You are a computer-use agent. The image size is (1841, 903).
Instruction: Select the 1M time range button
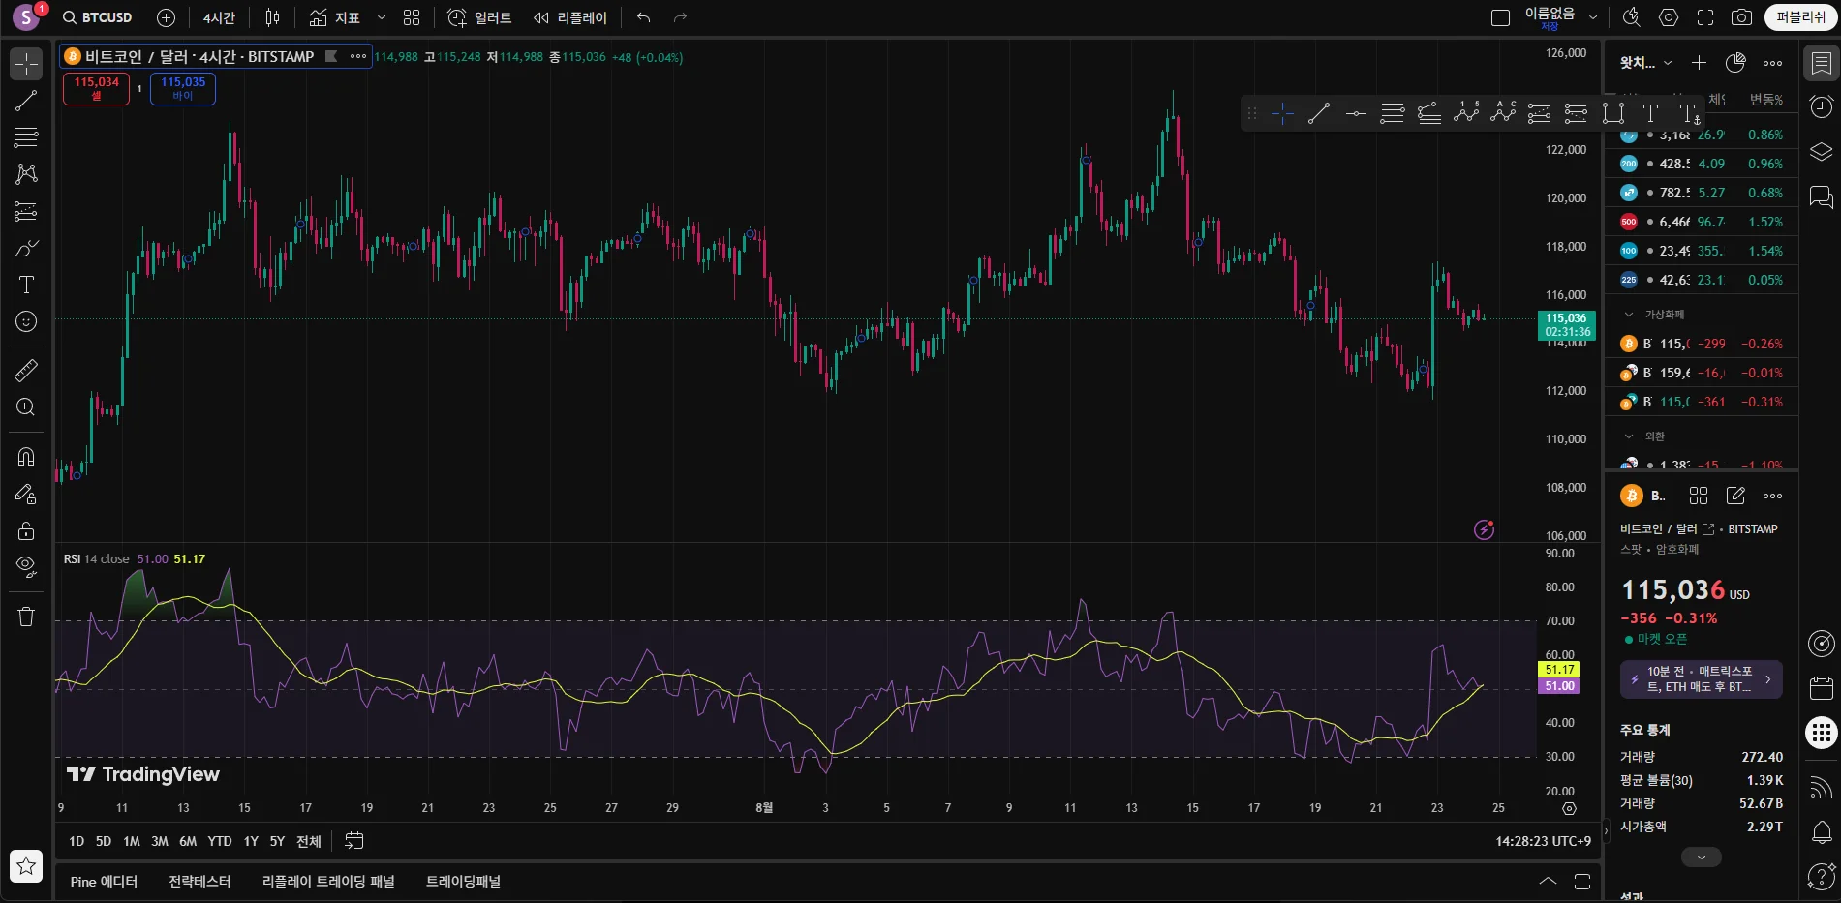[132, 841]
